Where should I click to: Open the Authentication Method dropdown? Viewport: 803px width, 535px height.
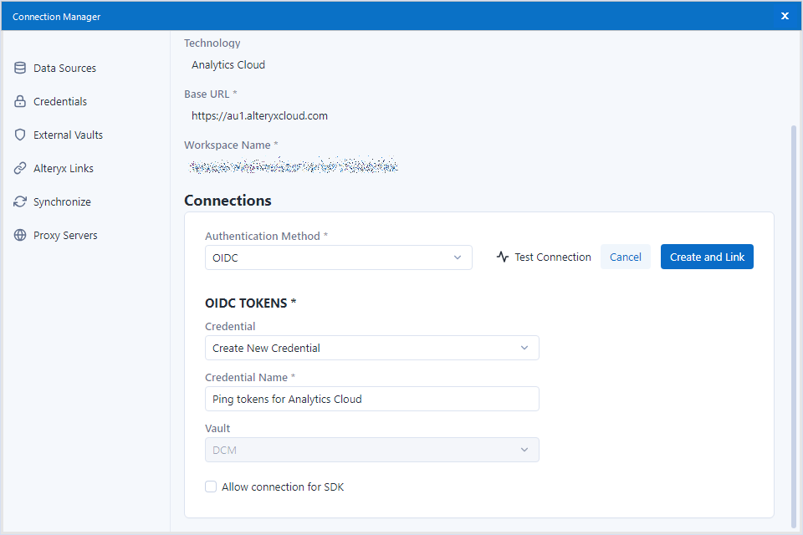pyautogui.click(x=339, y=257)
